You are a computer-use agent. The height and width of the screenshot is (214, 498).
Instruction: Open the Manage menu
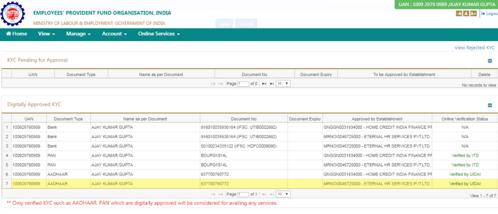pos(78,34)
